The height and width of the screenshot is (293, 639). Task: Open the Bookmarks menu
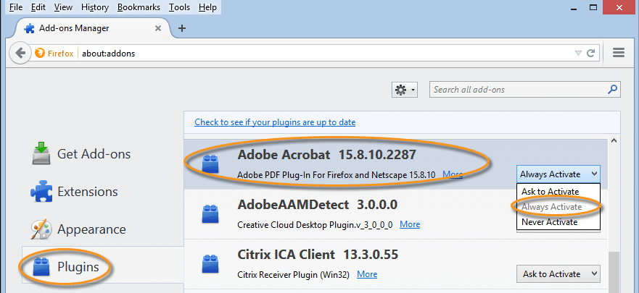[x=140, y=7]
